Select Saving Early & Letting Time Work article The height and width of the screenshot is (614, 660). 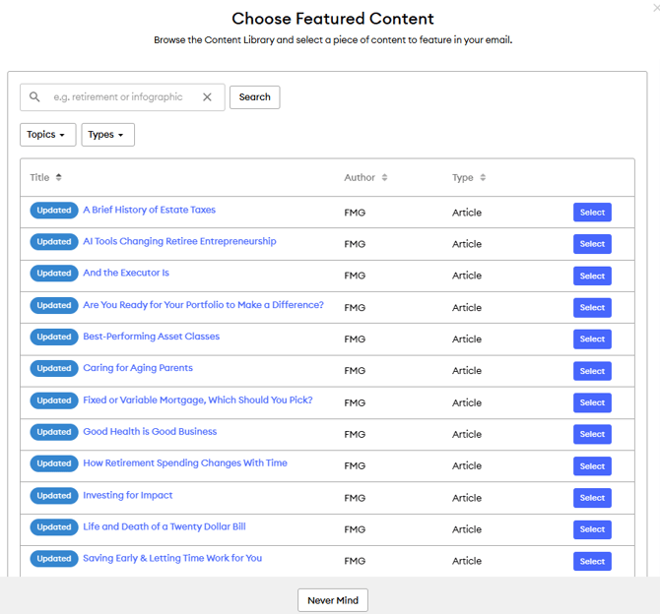point(592,561)
